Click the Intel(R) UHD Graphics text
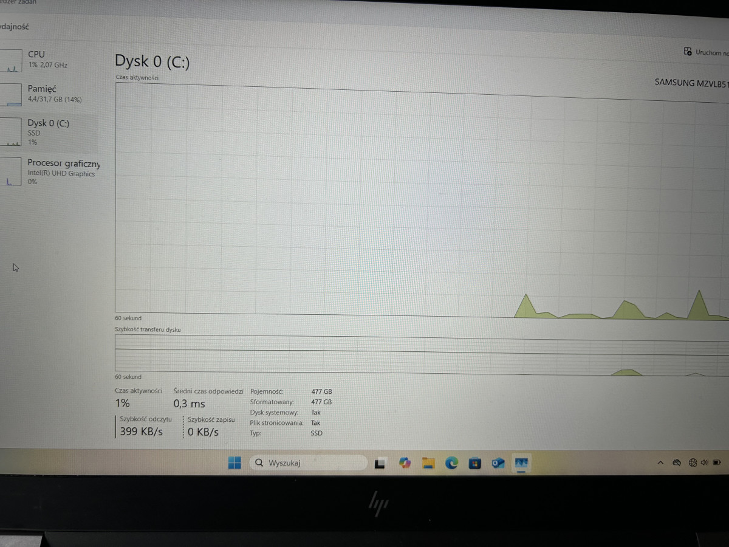Viewport: 729px width, 547px height. coord(61,174)
